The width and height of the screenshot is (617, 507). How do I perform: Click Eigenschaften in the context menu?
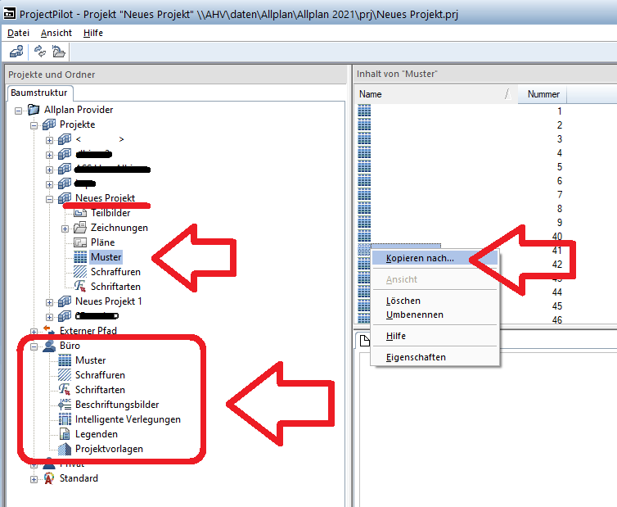point(416,357)
